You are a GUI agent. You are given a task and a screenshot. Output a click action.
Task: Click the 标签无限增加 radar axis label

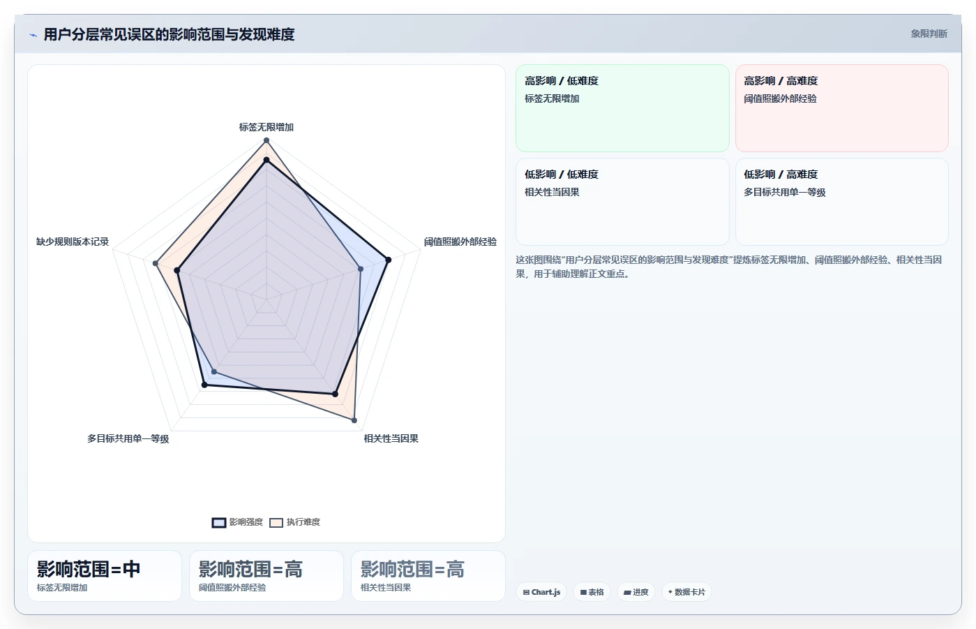tap(266, 127)
